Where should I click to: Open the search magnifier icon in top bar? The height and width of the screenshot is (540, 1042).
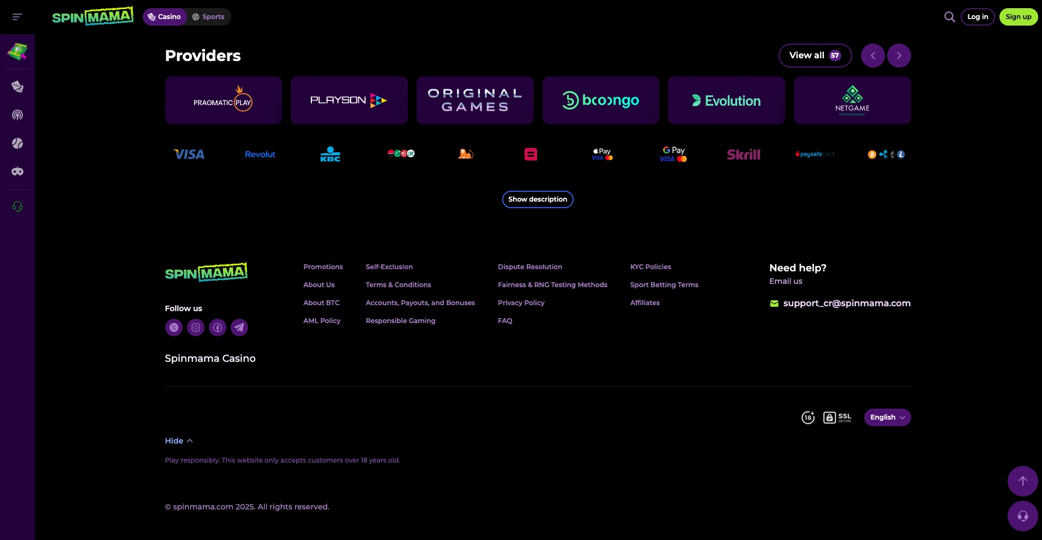[x=949, y=17]
